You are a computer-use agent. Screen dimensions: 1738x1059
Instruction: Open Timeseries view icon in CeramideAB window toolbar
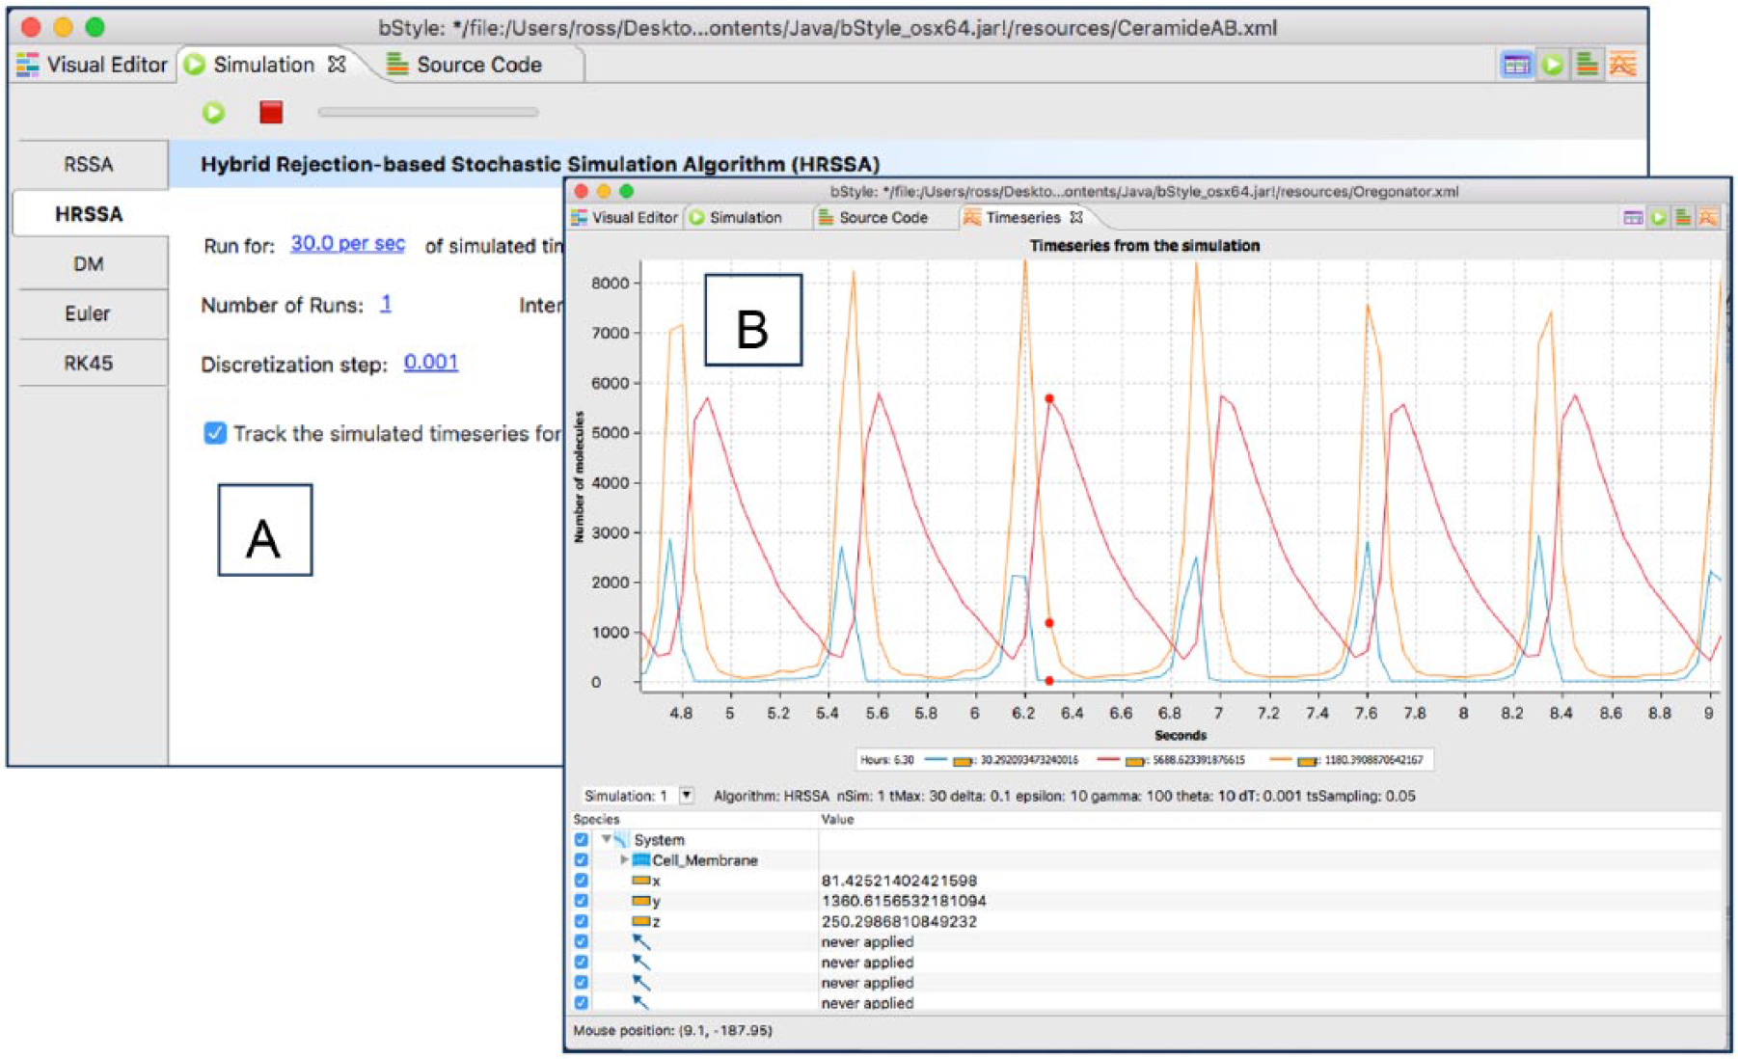(x=1623, y=65)
